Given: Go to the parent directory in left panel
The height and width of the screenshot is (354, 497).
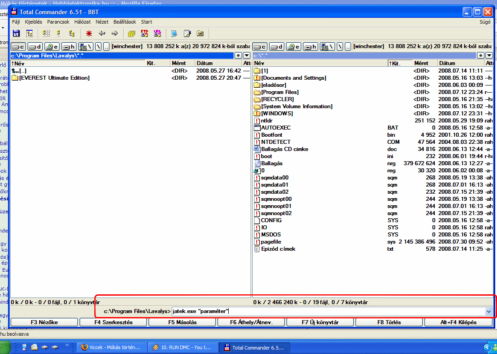Looking at the screenshot, I should click(106, 47).
